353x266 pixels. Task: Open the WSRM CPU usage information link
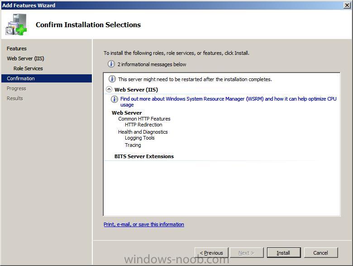(228, 102)
